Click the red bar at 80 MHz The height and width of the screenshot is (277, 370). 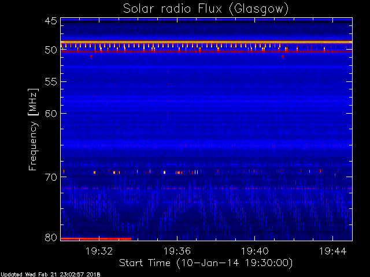[x=96, y=239]
